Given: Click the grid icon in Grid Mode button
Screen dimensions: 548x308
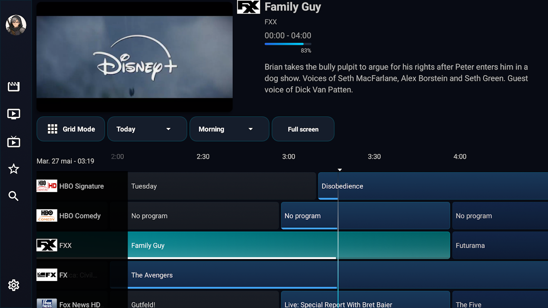Looking at the screenshot, I should pyautogui.click(x=52, y=129).
